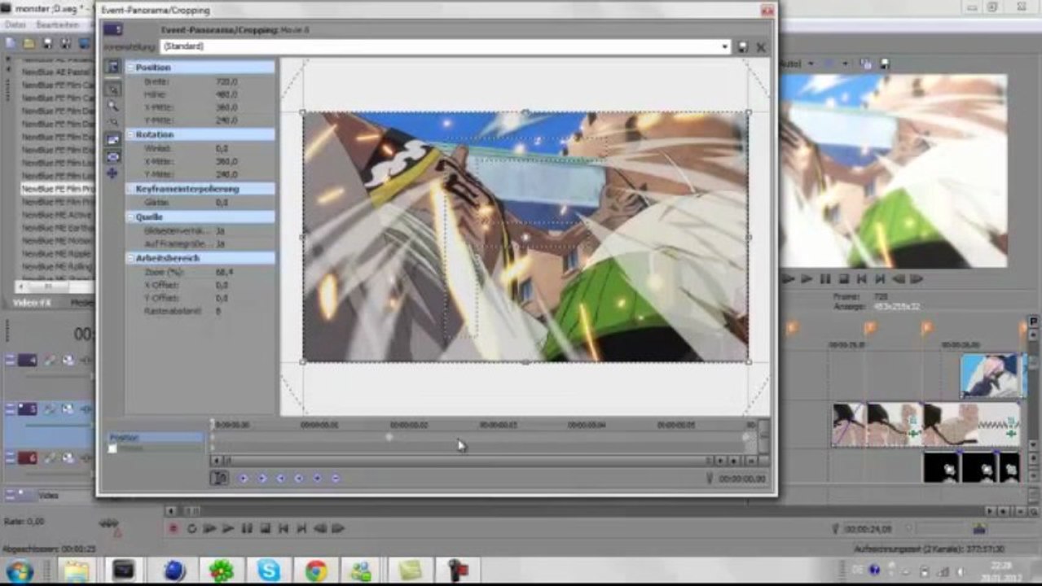
Task: Open the Bearbeiten menu in Vegas
Action: point(57,25)
